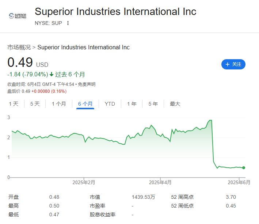Click the NYSE: SUP ticker text

click(x=48, y=23)
